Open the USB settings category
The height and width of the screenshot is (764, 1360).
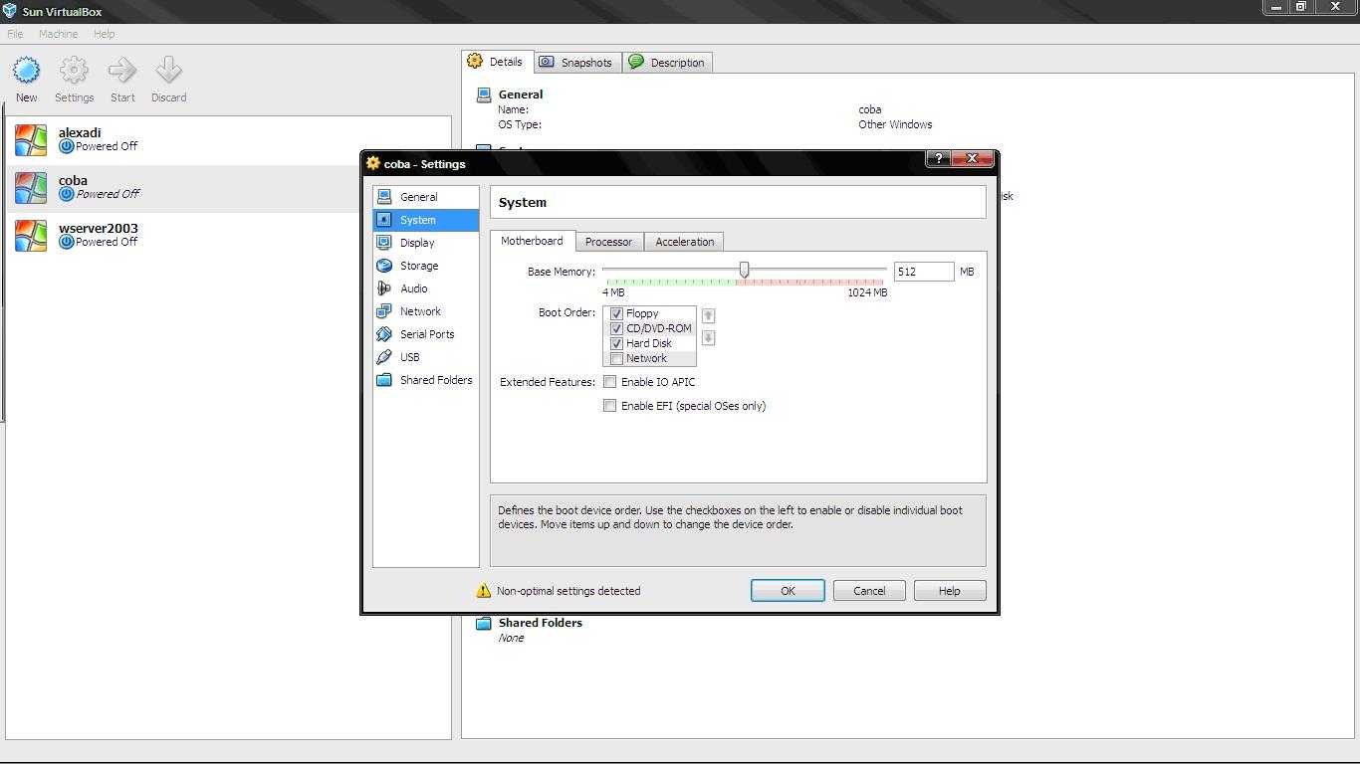click(426, 357)
